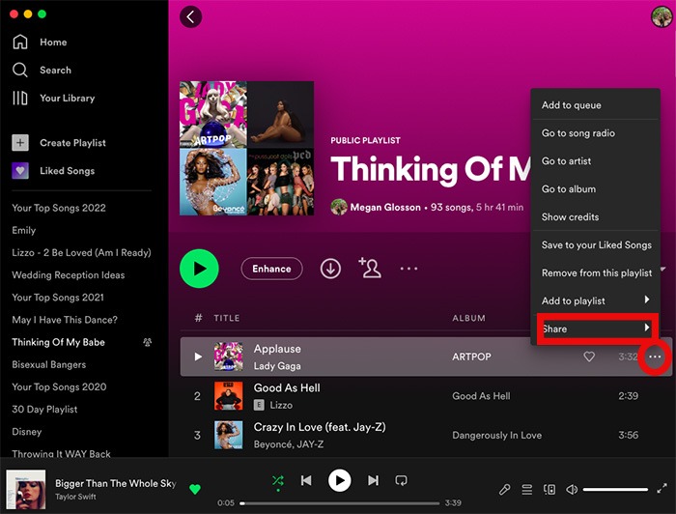Click the collaborative icon beside Thinking Of My Babe
The image size is (676, 514).
(x=147, y=342)
